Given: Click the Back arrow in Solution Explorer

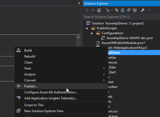Looking at the screenshot, I should [x=87, y=10].
